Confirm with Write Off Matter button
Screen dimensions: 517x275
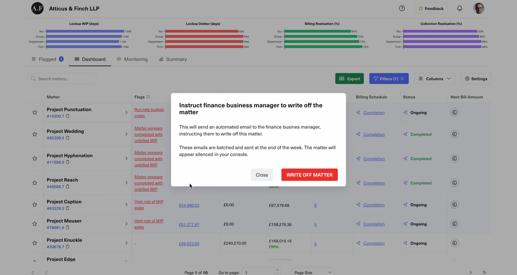click(x=309, y=175)
